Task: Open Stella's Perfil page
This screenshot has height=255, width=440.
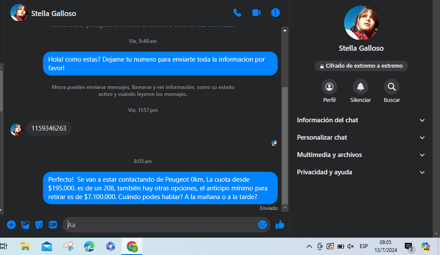Action: pos(329,87)
